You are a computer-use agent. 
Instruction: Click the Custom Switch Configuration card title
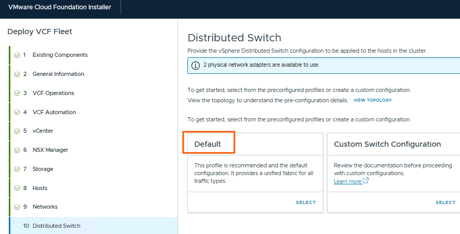[x=387, y=144]
